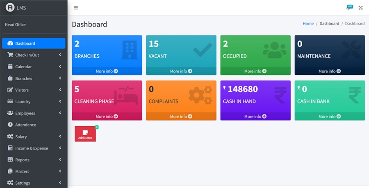
Task: Click More info under Vacant card
Action: coord(181,71)
